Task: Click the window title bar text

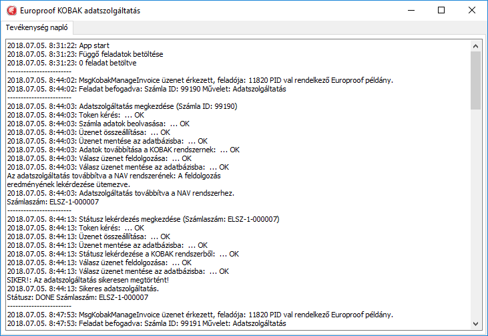Action: pyautogui.click(x=80, y=11)
